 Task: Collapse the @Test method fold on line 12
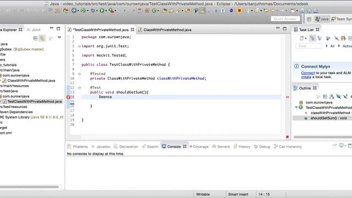pos(79,88)
